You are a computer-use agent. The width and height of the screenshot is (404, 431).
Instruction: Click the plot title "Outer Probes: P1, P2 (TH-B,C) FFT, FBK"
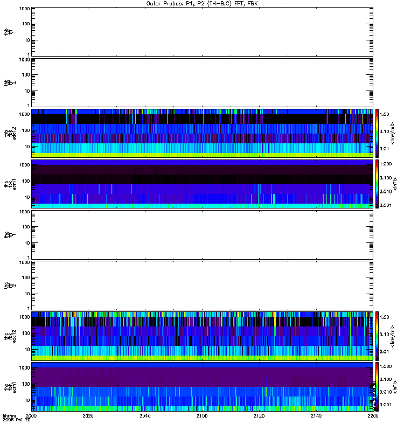[x=202, y=4]
